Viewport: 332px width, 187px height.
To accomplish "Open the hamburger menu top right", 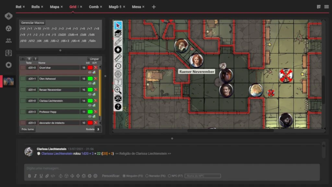I will click(x=326, y=7).
